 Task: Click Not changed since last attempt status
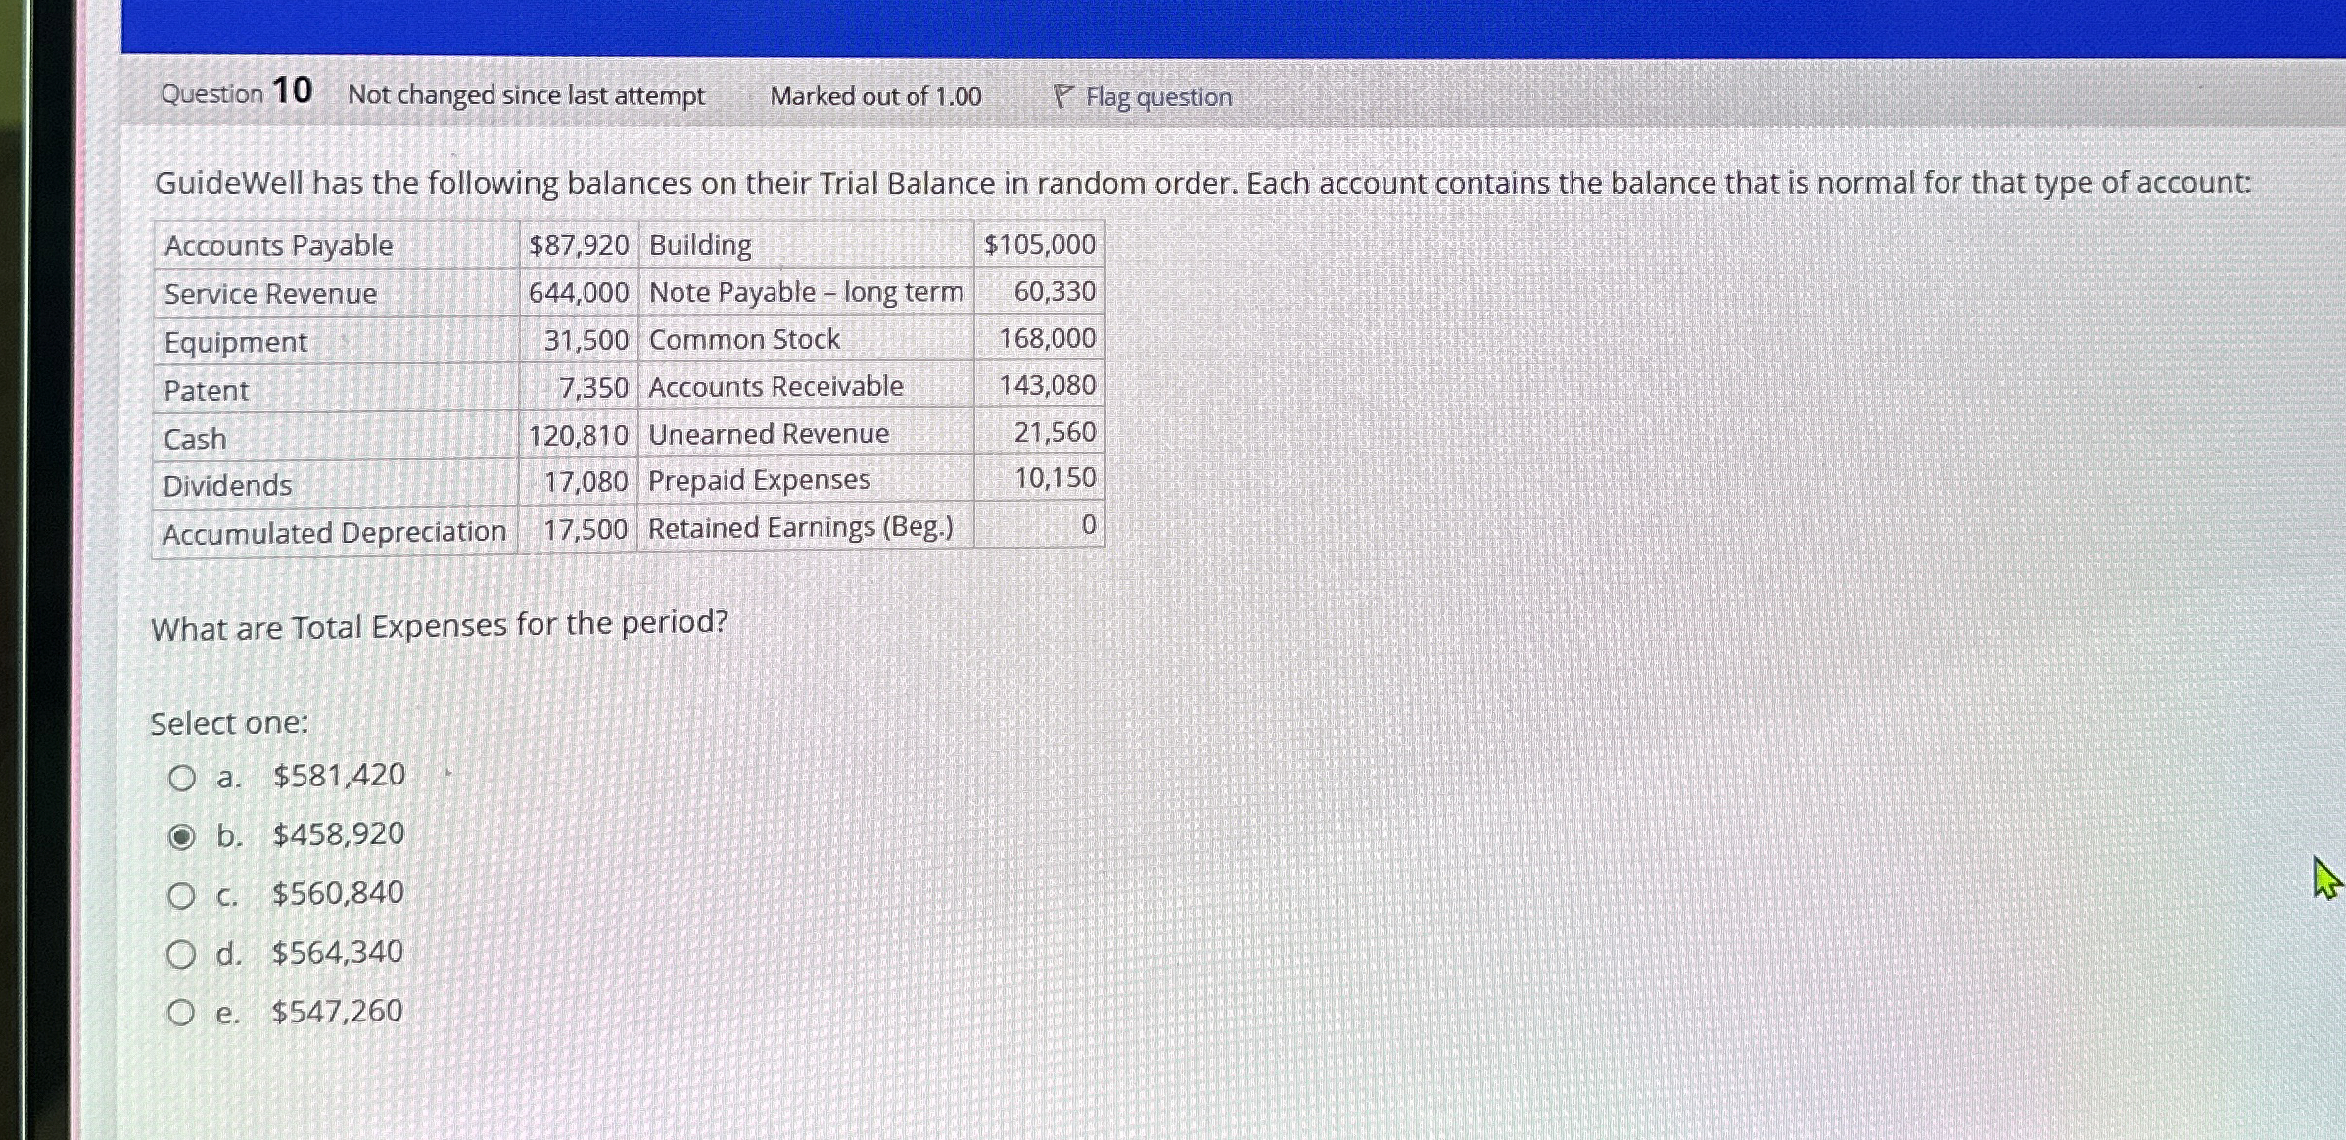click(x=526, y=95)
